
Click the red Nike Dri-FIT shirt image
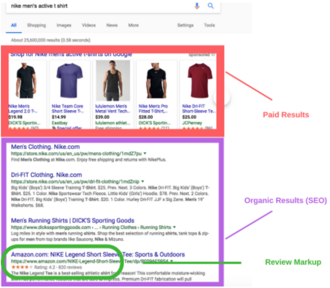click(199, 81)
